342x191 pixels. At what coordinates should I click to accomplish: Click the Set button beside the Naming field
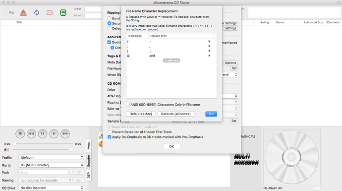79,180
